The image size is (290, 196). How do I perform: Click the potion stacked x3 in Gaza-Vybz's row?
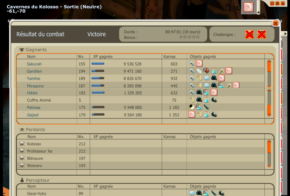coord(206,193)
